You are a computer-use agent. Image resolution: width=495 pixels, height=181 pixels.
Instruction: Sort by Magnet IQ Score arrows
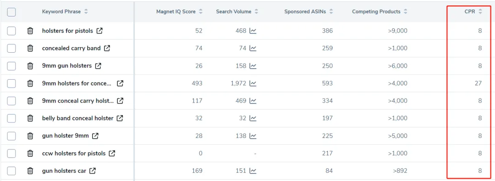click(200, 12)
